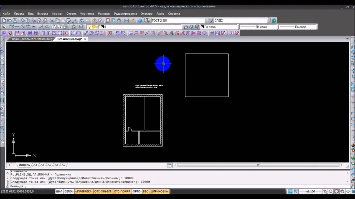Toggle layer 0 light bulb visibility
Viewport: 355px width, 199px height.
89,27
